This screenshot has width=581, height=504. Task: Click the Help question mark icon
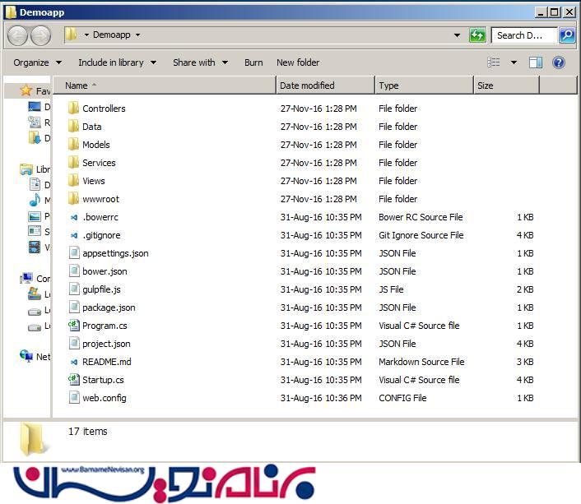pos(559,62)
